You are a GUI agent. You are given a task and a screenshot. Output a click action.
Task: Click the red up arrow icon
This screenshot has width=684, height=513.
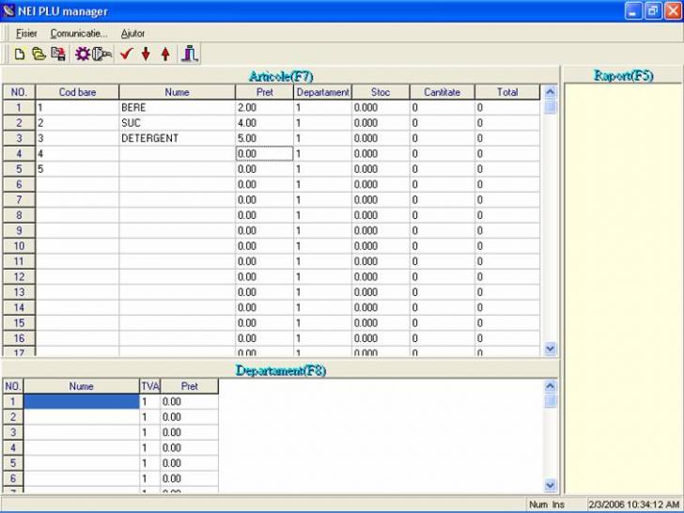click(165, 54)
